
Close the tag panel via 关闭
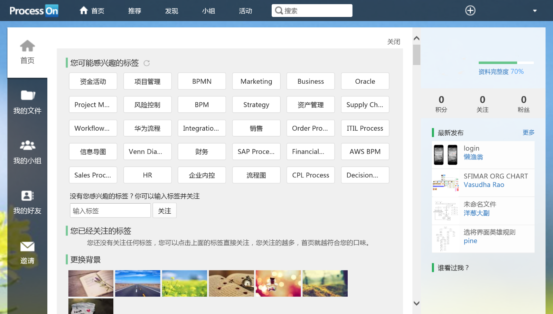click(393, 42)
